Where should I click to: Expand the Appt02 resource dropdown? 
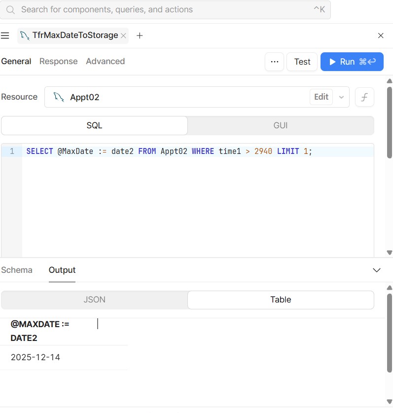pos(341,97)
